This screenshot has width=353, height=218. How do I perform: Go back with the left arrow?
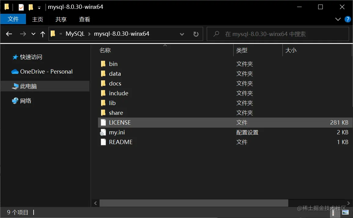pyautogui.click(x=9, y=34)
